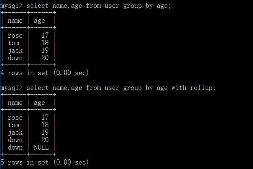
Task: Select 'age' header in rollup result table
Action: (x=39, y=103)
